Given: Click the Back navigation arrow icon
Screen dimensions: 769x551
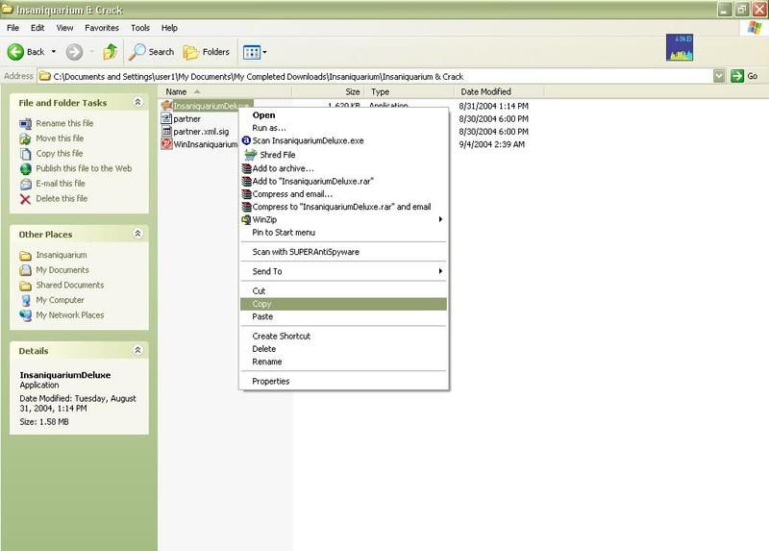Looking at the screenshot, I should (16, 52).
